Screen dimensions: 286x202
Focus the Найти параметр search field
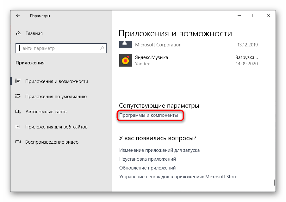click(59, 48)
